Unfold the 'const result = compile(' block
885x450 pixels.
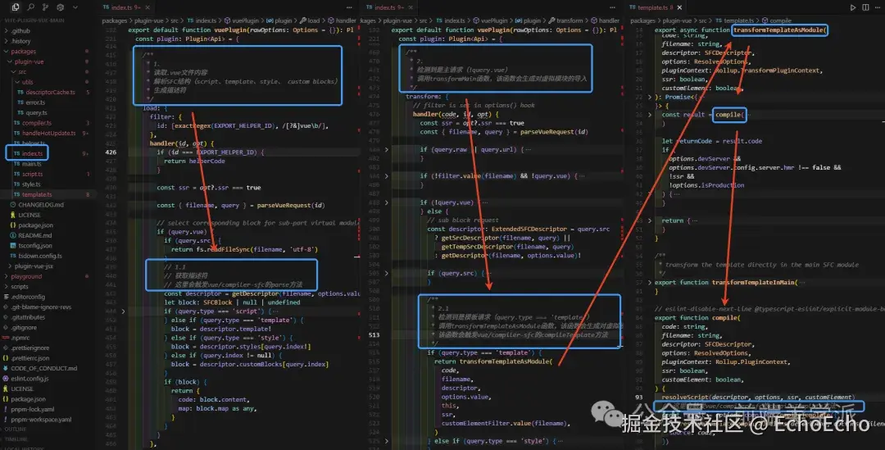tap(650, 115)
